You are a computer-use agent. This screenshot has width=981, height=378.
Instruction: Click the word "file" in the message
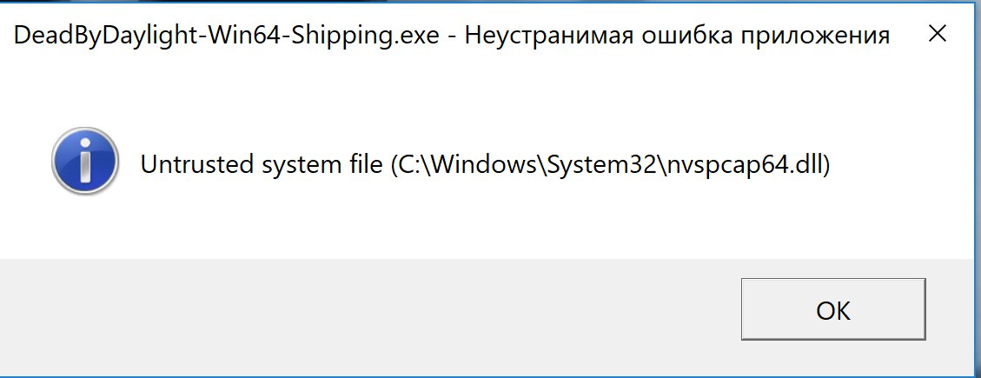[360, 163]
